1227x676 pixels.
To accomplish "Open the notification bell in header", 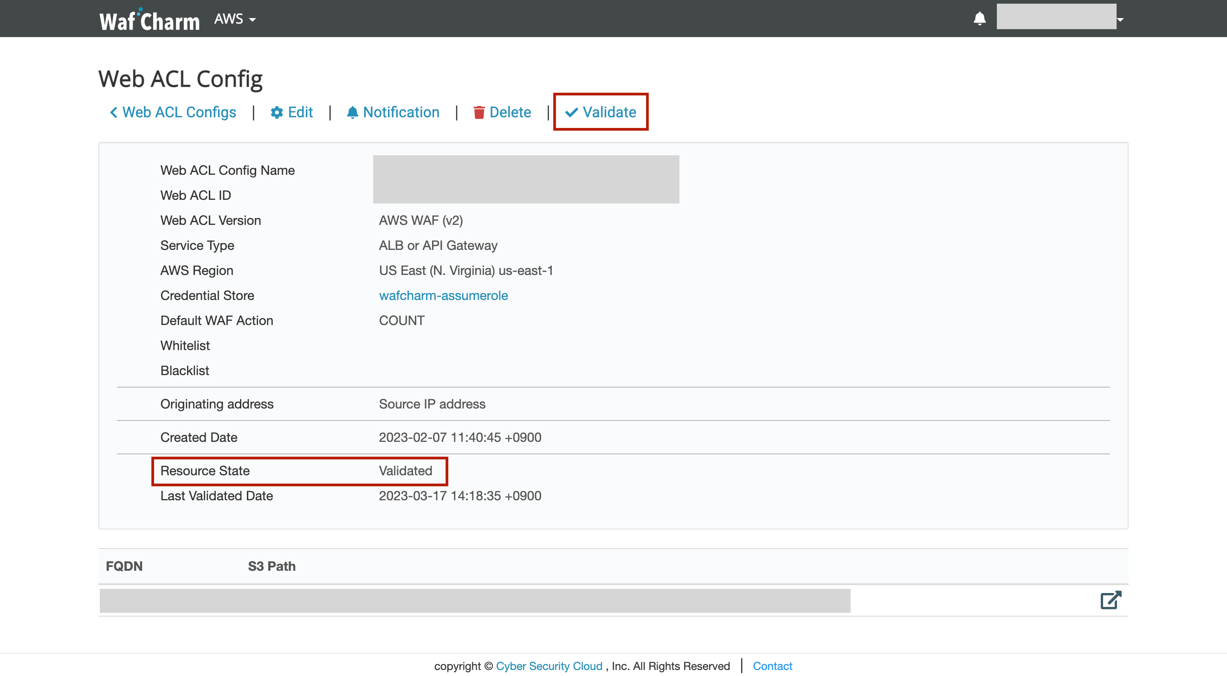I will tap(979, 19).
